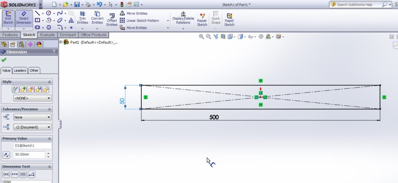The width and height of the screenshot is (398, 183).
Task: Click the Trim Entities tool
Action: 82,18
